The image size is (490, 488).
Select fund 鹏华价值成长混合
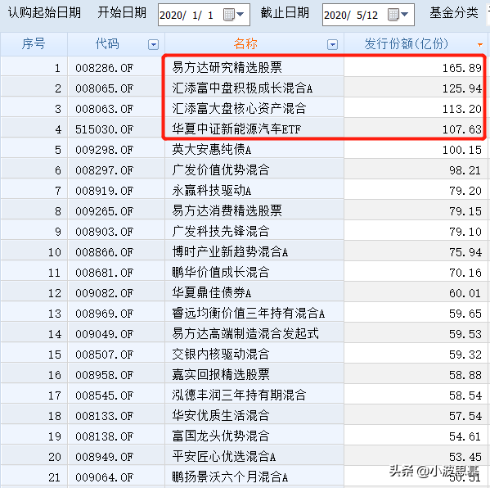click(x=221, y=272)
